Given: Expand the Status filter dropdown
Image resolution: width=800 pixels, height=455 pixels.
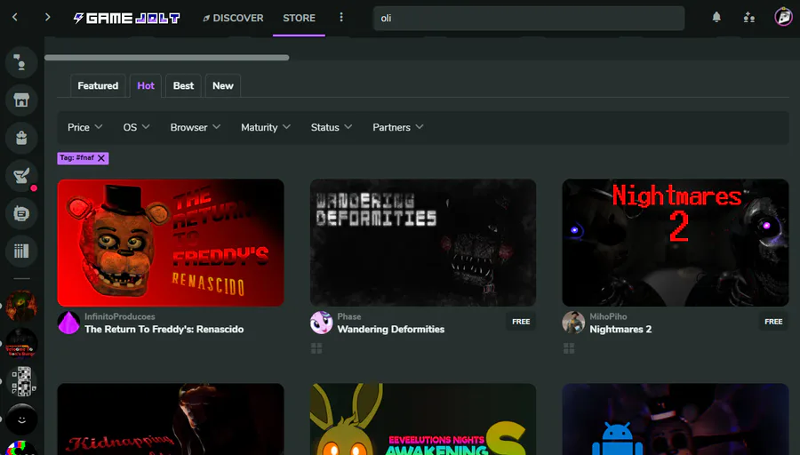Looking at the screenshot, I should [x=332, y=127].
